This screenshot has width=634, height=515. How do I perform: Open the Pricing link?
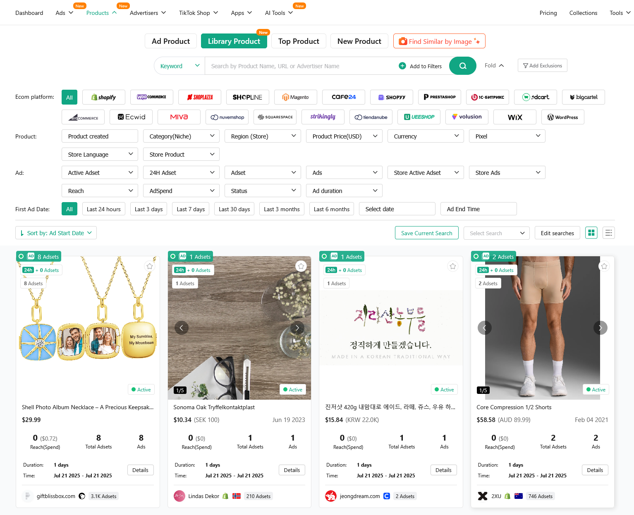click(548, 13)
